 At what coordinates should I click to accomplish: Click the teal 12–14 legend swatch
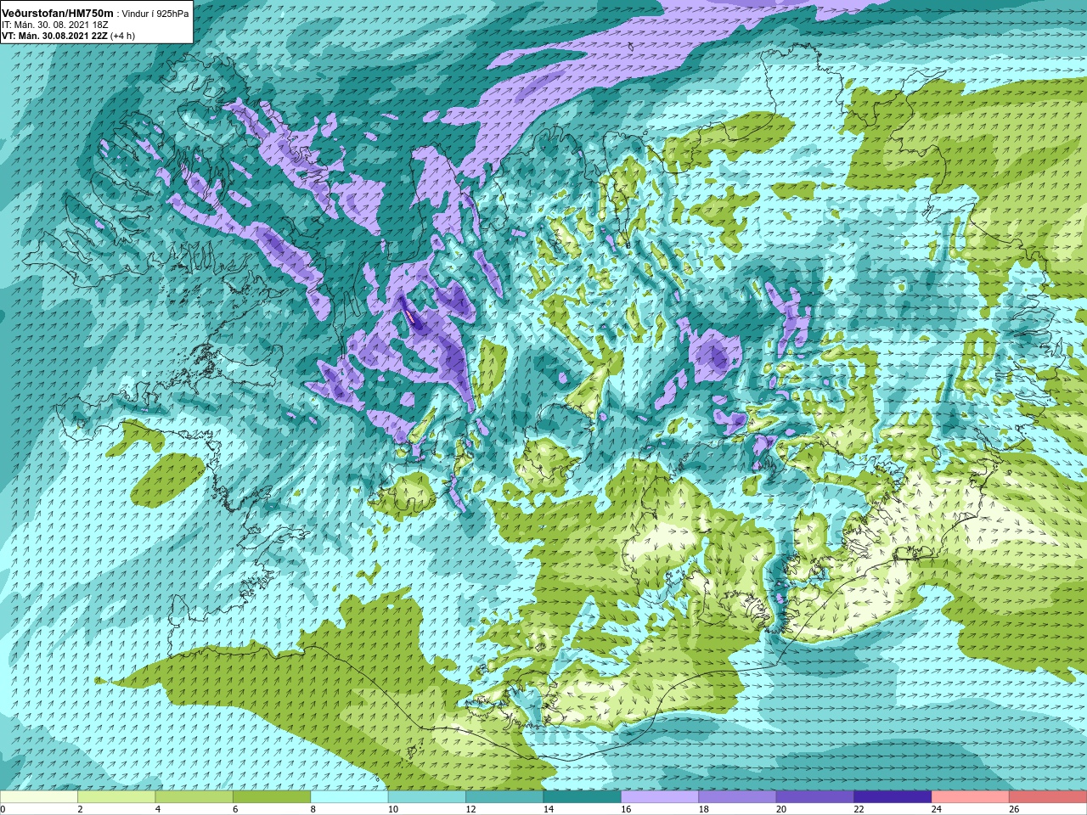click(x=504, y=798)
